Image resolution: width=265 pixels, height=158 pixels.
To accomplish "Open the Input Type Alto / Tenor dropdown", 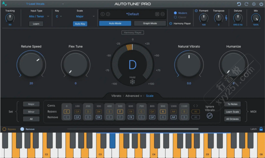I will pyautogui.click(x=39, y=16).
